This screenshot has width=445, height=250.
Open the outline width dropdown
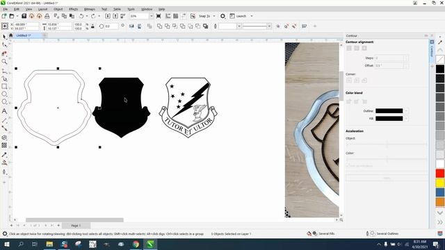pyautogui.click(x=239, y=26)
